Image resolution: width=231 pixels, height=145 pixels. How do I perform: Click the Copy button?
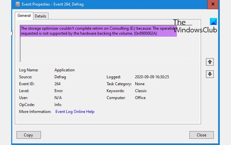click(29, 135)
